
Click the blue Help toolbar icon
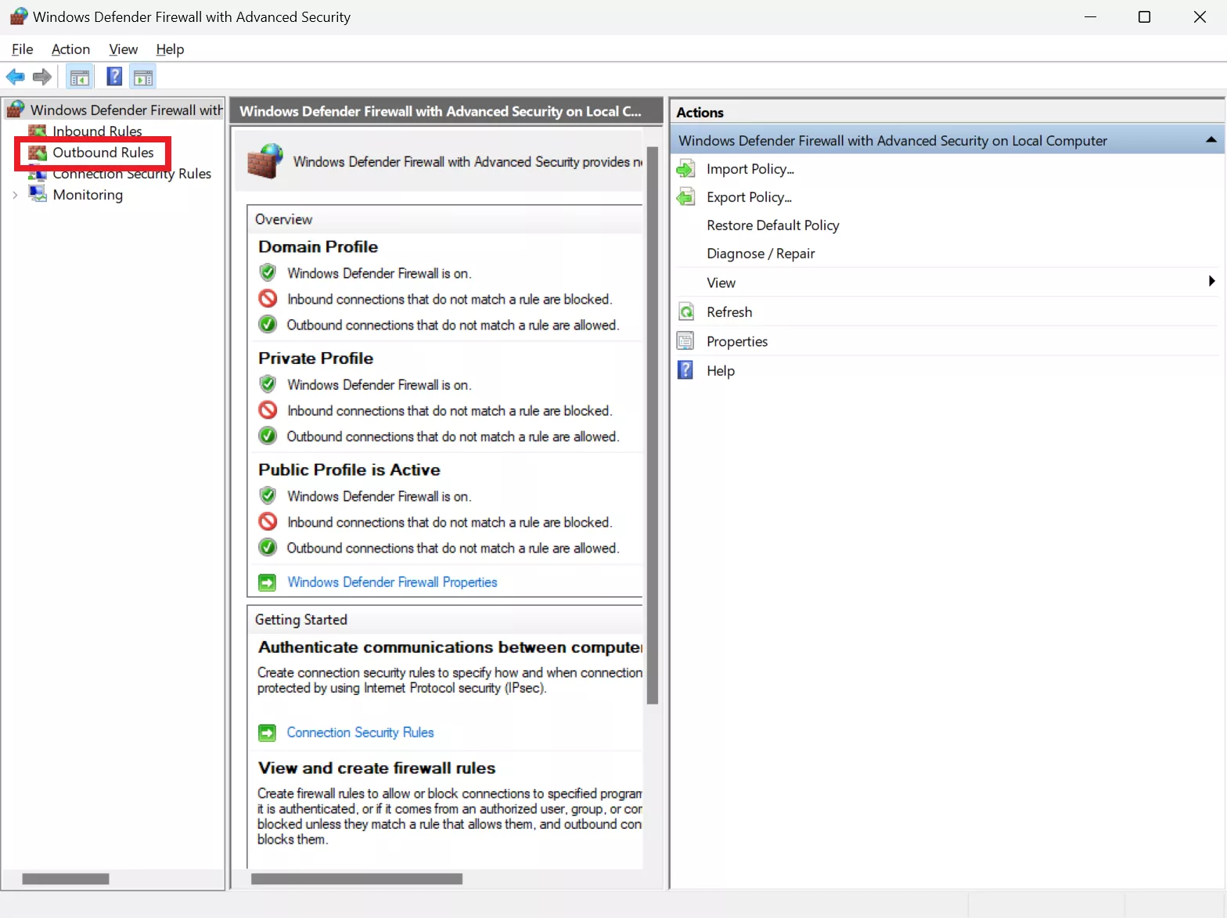point(114,77)
